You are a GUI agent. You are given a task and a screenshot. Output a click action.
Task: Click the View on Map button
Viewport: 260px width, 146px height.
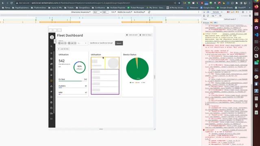pyautogui.click(x=132, y=35)
